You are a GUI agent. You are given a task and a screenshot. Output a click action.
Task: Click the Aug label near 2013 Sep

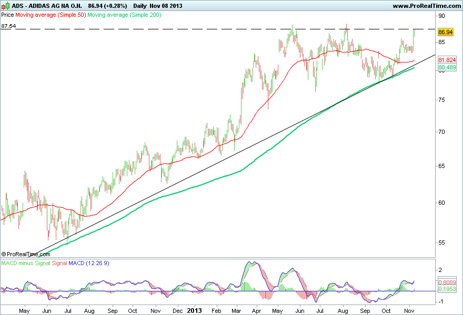coord(343,311)
